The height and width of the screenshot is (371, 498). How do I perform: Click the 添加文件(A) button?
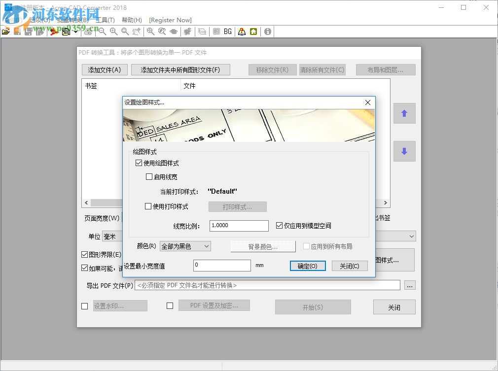104,69
